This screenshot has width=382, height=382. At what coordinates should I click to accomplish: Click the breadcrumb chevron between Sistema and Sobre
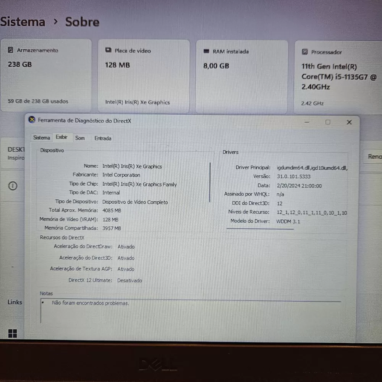55,22
